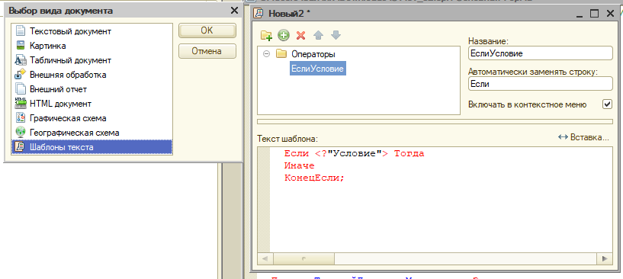Image resolution: width=623 pixels, height=279 pixels.
Task: Toggle Включать в контекстное меню checkbox
Action: 607,104
